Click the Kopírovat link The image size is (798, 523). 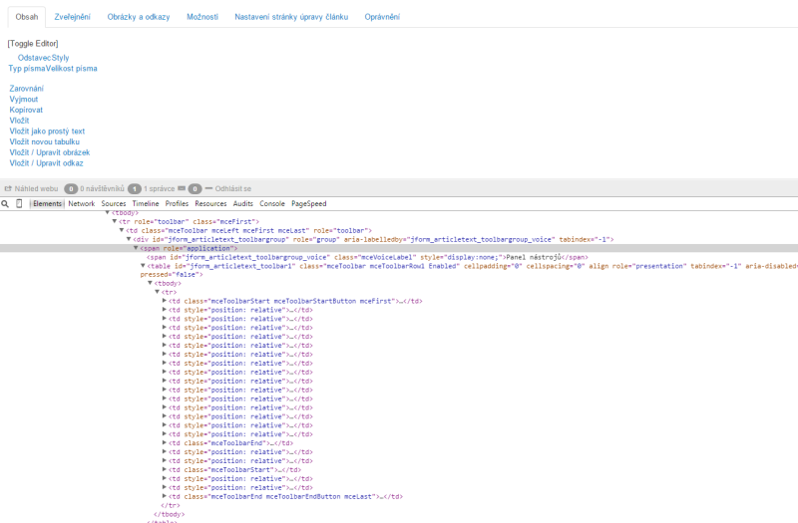(x=26, y=110)
